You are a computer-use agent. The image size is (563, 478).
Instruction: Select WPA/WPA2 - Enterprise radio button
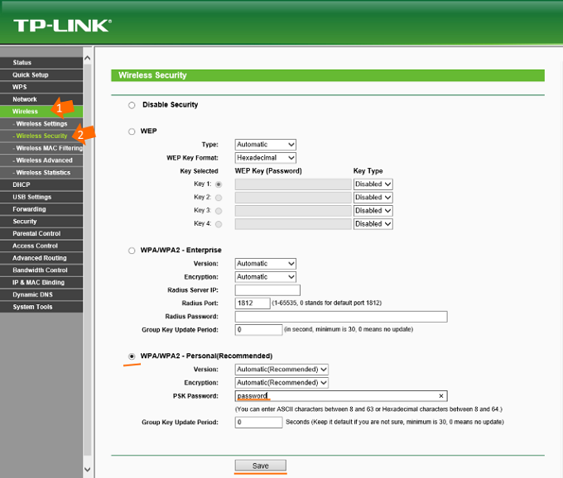tap(132, 251)
